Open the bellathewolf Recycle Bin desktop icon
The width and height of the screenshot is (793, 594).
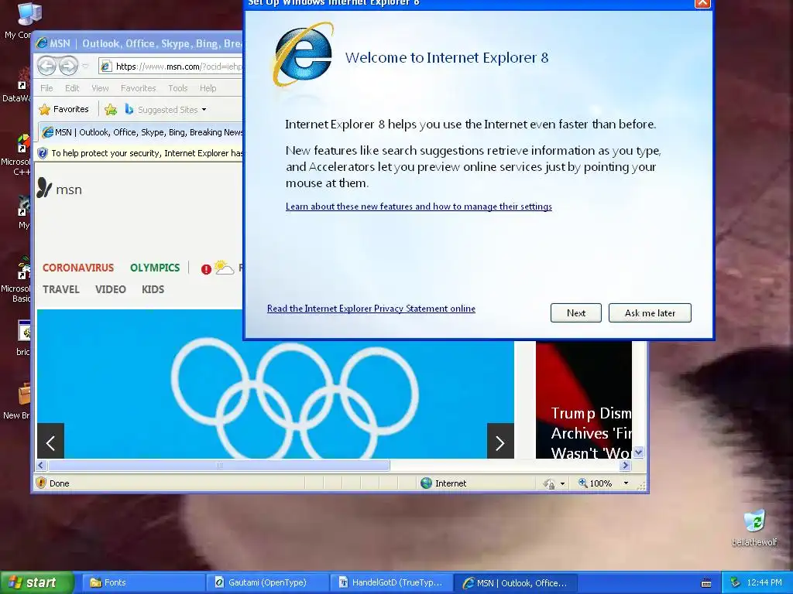click(x=754, y=527)
